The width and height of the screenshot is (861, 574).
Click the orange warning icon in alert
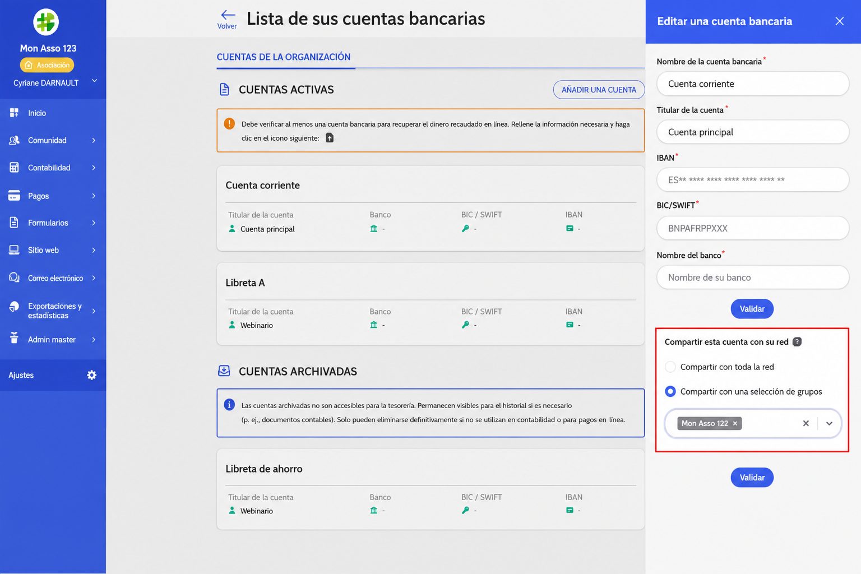click(229, 123)
